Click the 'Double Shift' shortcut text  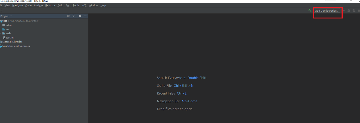coord(197,78)
